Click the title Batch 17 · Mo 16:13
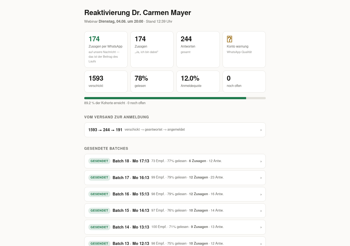This screenshot has height=246, width=350. [x=131, y=178]
